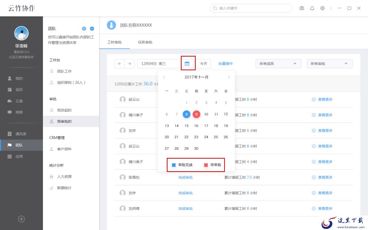Open the 所有审批 dropdown
368x230 pixels.
[x=330, y=64]
